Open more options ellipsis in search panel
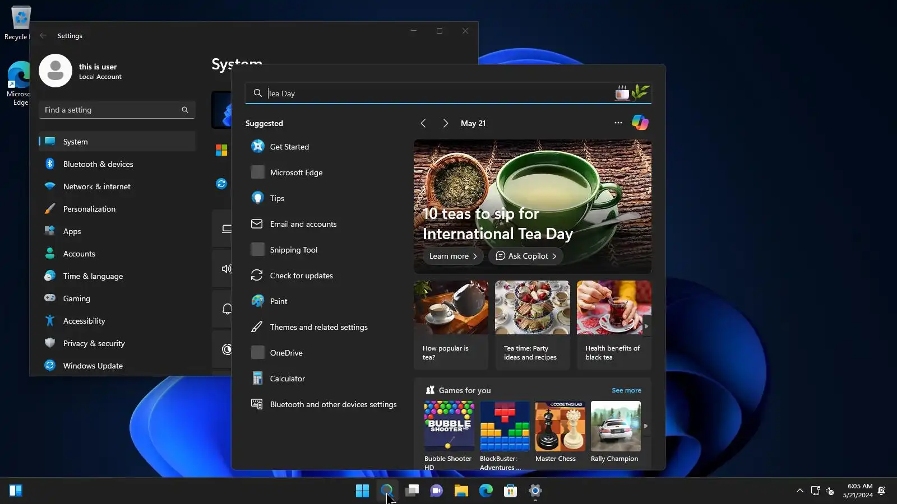 (618, 123)
